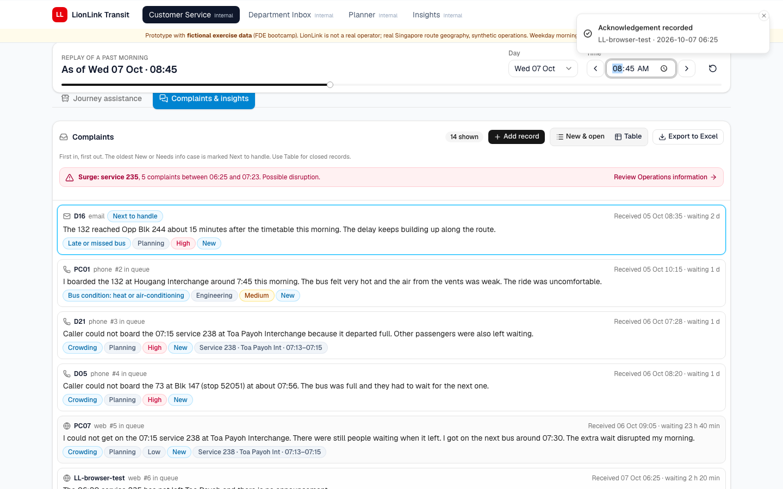Viewport: 783px width, 489px height.
Task: Open the PC01 complaint text
Action: click(332, 281)
